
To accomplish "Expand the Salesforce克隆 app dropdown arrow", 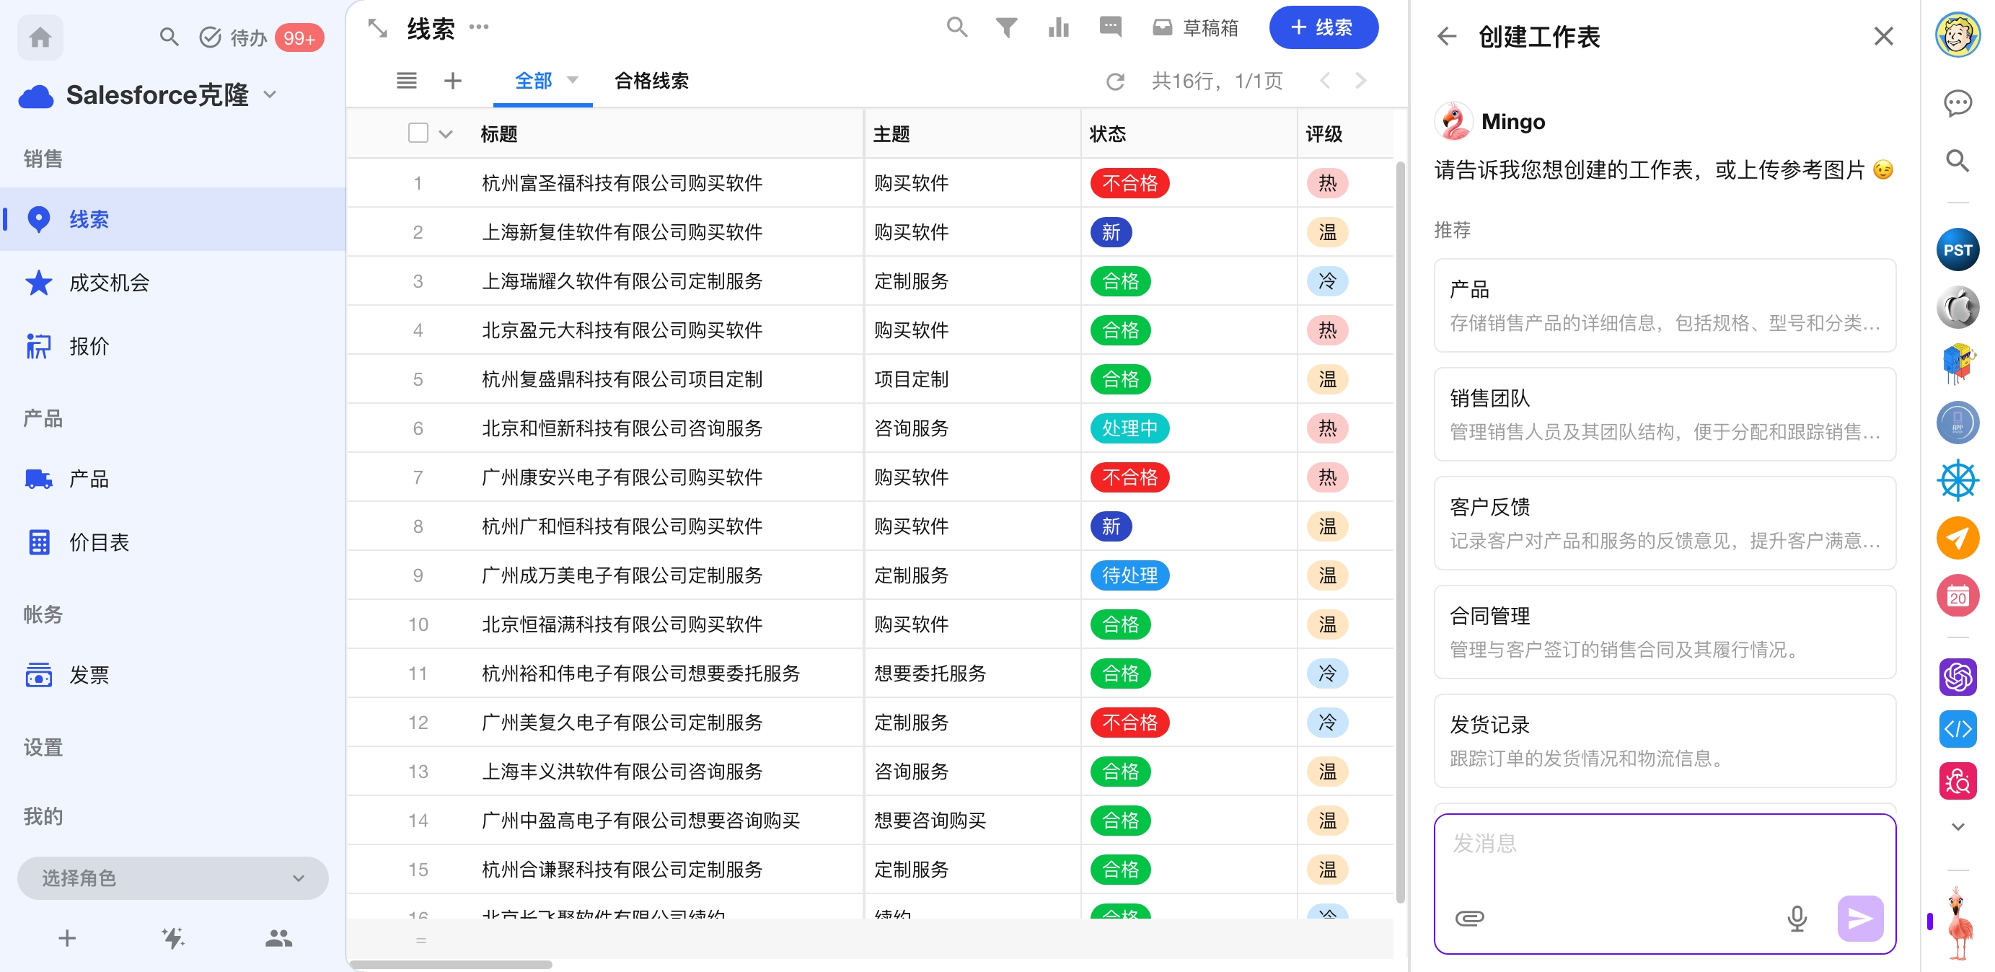I will pos(270,94).
